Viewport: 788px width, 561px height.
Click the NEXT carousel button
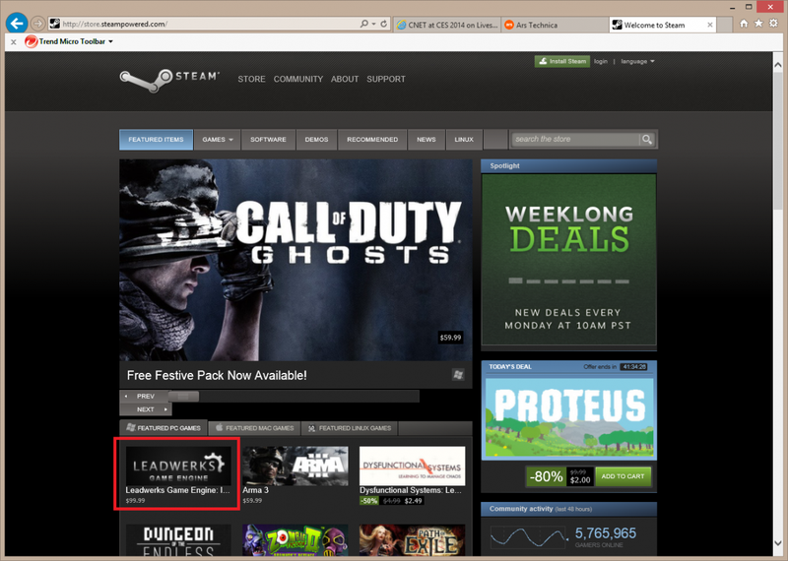(146, 409)
